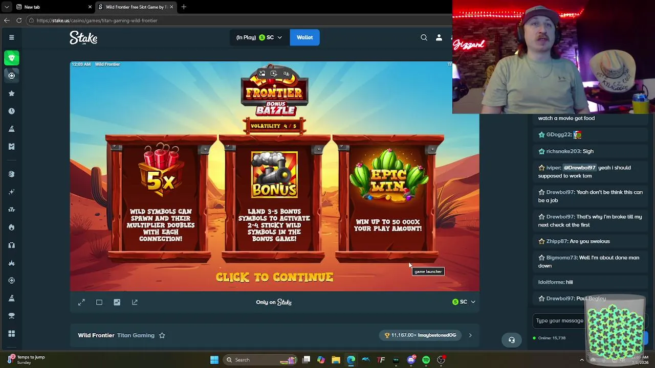The image size is (655, 368).
Task: Select the green casino cards sidebar icon
Action: click(x=11, y=58)
